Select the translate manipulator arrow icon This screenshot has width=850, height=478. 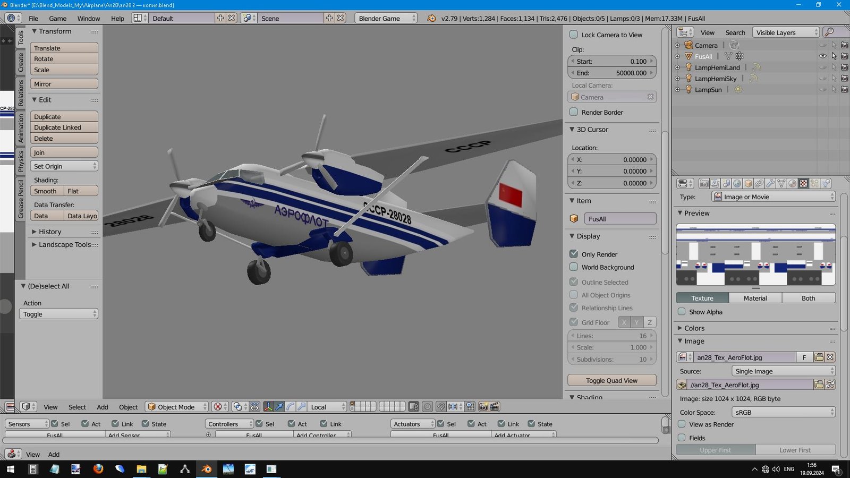tap(279, 407)
